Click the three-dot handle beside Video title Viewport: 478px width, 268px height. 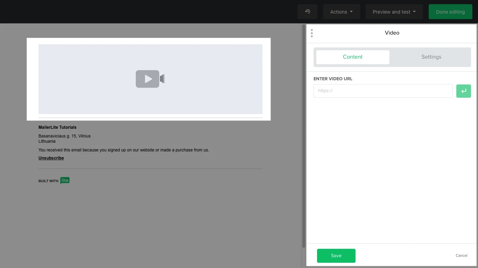[x=312, y=33]
